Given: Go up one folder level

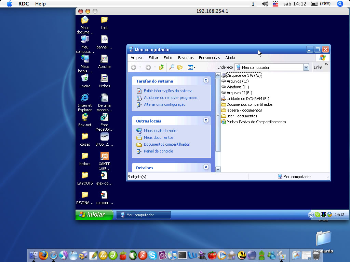Looking at the screenshot, I should [161, 67].
